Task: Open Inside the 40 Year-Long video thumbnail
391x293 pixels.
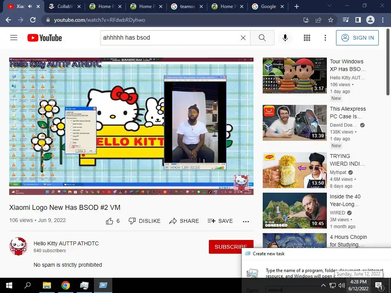Action: 294,211
